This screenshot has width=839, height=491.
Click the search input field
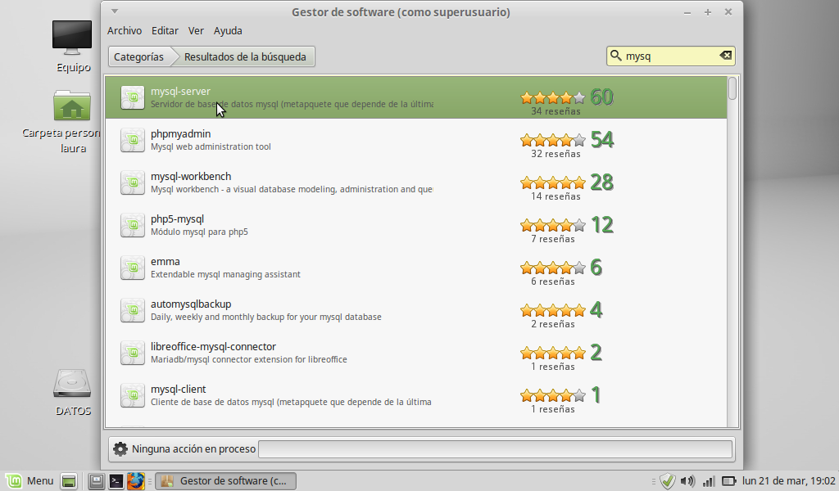point(668,56)
